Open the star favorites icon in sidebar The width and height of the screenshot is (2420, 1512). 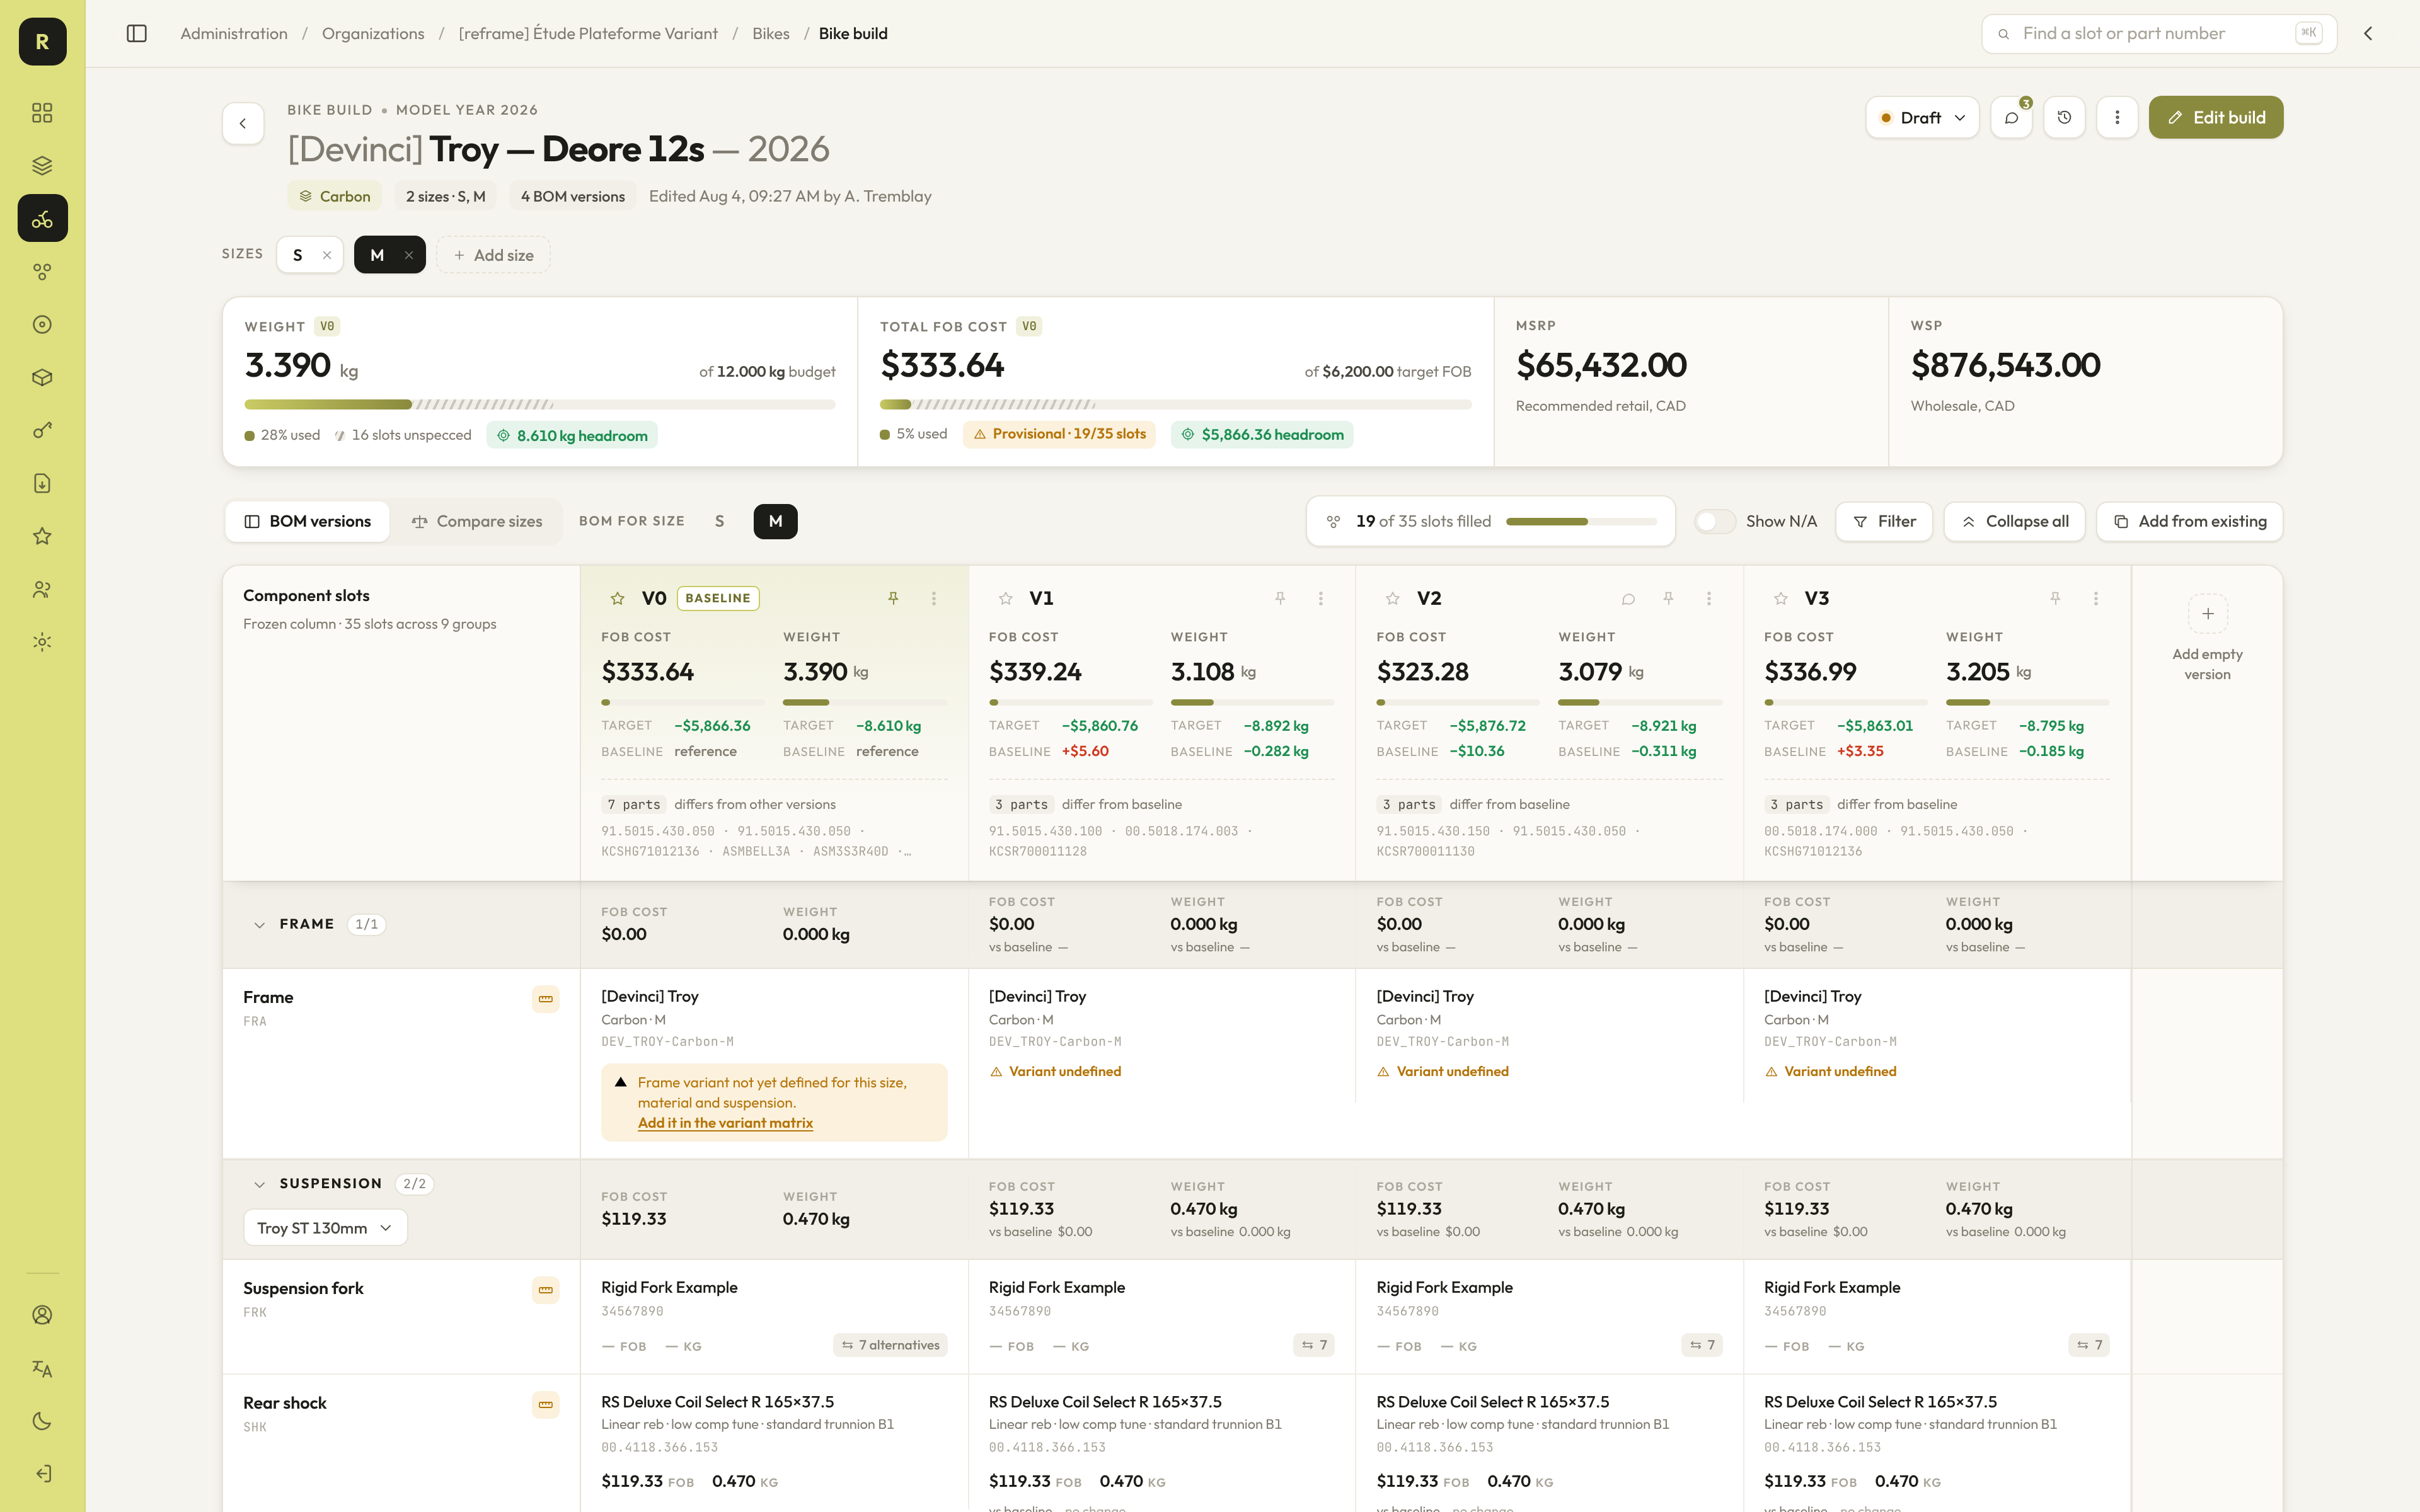[42, 536]
